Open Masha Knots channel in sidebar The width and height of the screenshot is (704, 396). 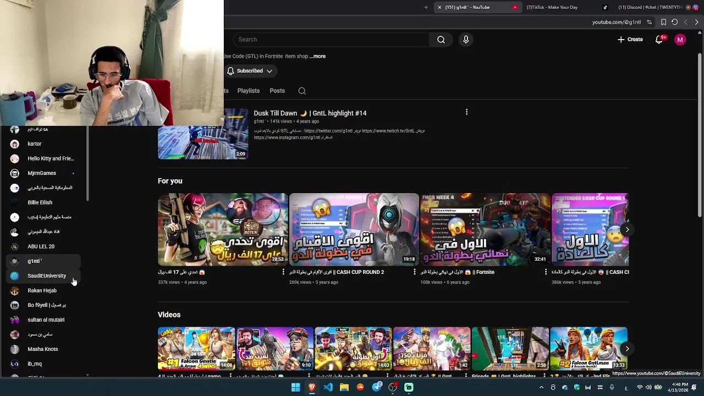click(44, 349)
